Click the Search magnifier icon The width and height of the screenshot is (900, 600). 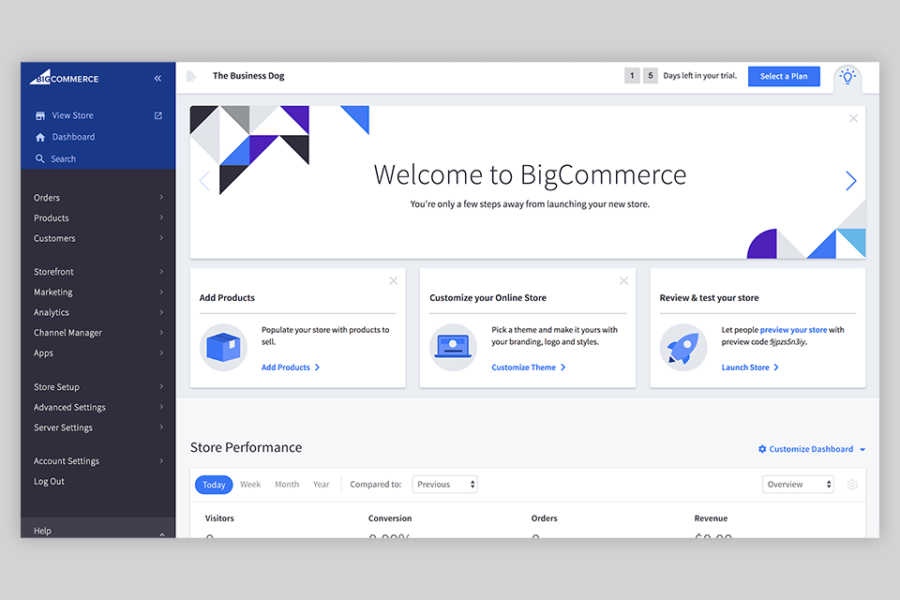[39, 158]
